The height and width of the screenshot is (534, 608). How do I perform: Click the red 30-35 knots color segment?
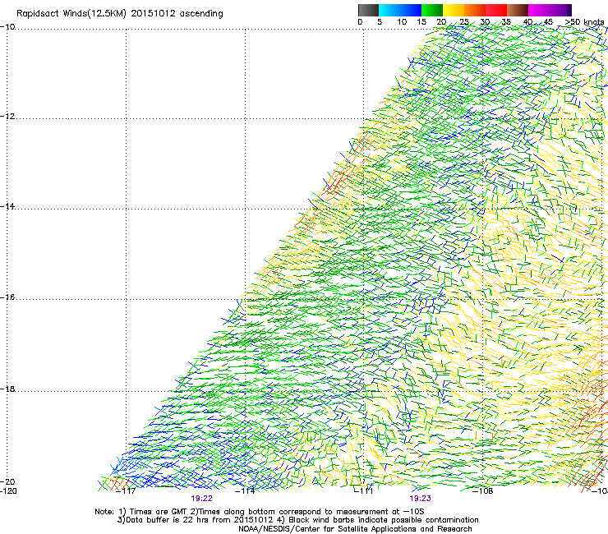click(x=496, y=10)
